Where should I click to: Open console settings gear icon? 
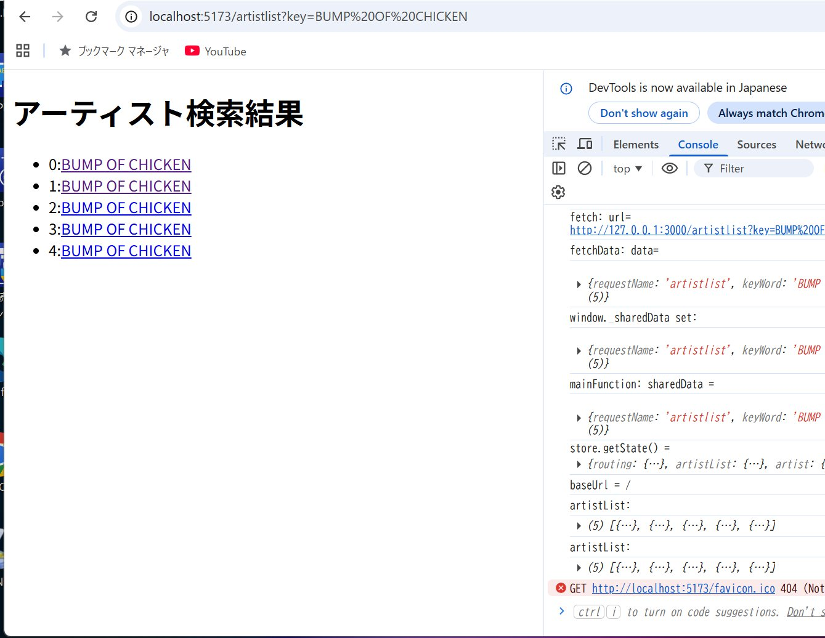558,192
